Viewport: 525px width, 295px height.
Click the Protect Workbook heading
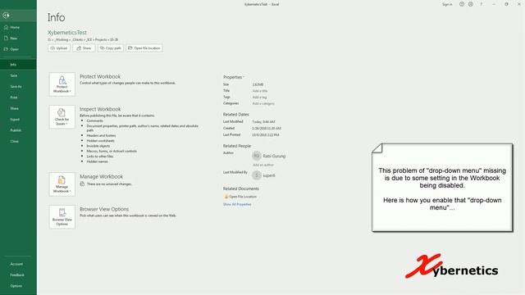point(100,76)
